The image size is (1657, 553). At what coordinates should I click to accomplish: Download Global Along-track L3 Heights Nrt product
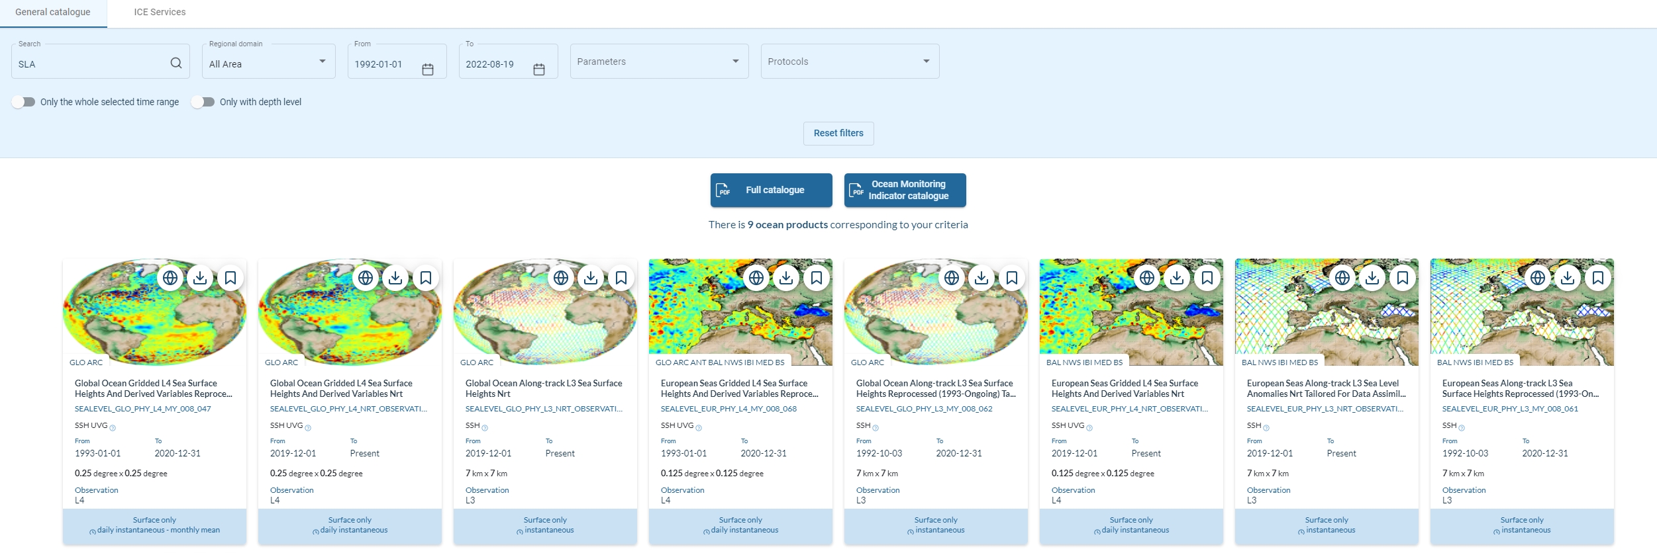pos(591,278)
